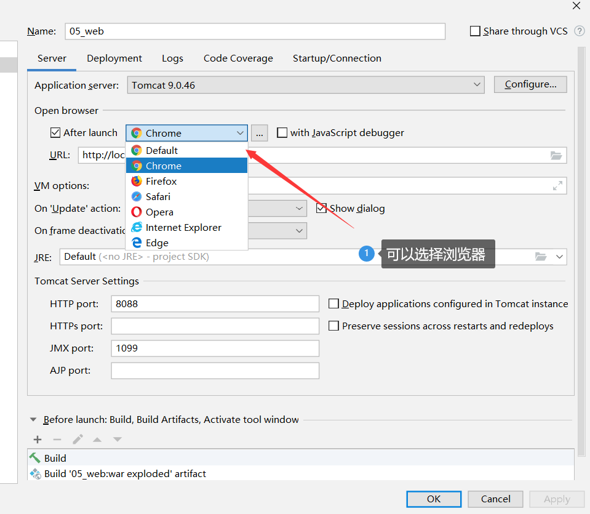Screen dimensions: 590x514
Task: Open the On Update action dropdown
Action: 298,208
